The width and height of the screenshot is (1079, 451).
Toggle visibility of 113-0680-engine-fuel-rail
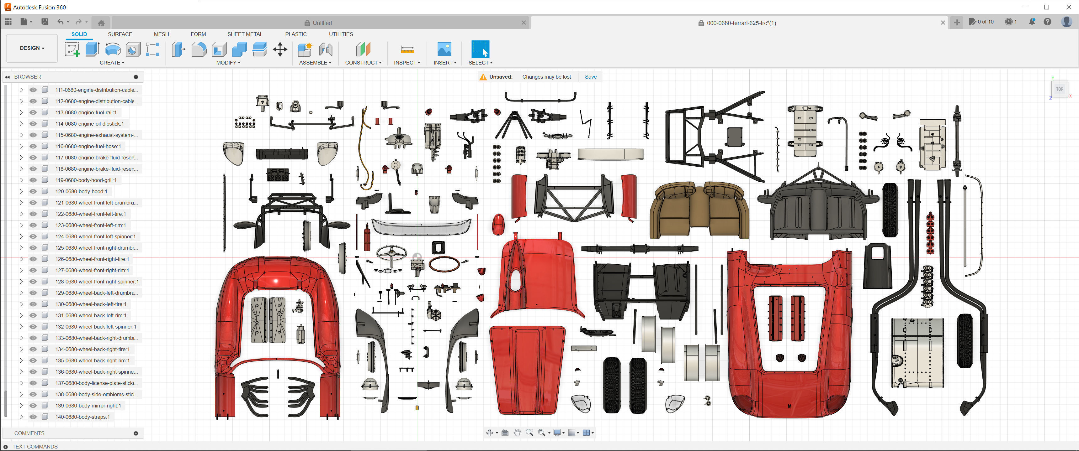click(33, 112)
